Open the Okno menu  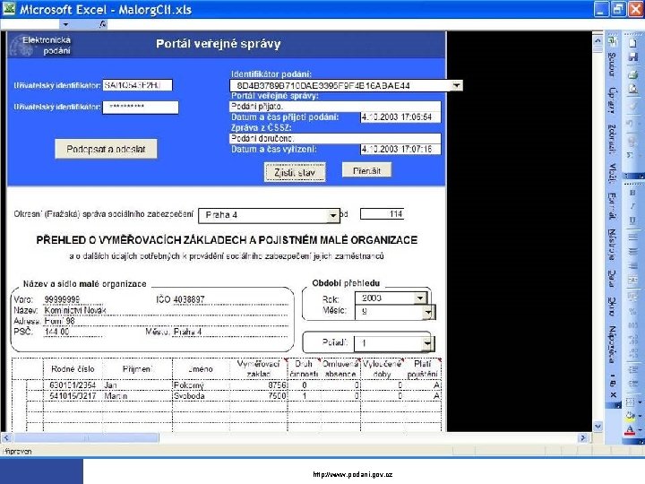[613, 307]
